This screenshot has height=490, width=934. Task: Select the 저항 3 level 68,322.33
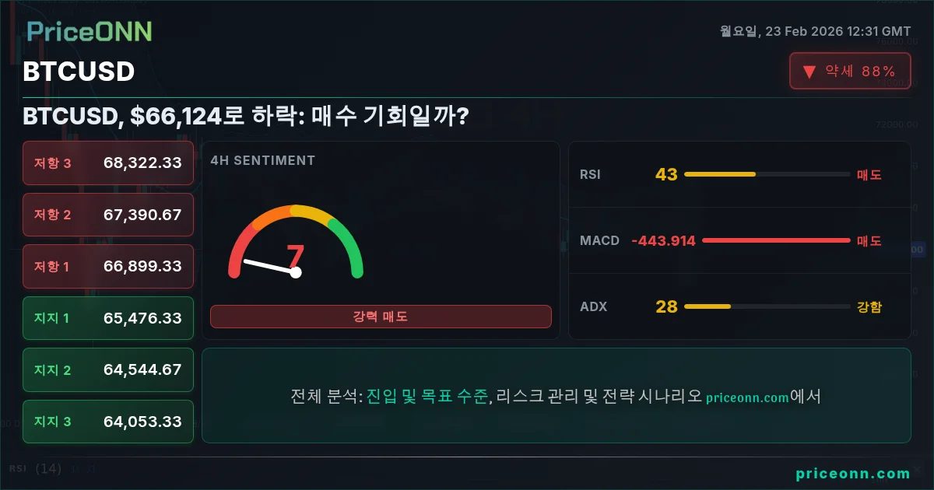(x=108, y=163)
